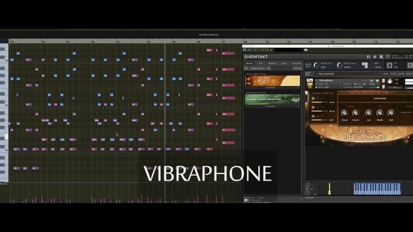Click the library refresh icon
The image size is (413, 232).
[247, 68]
